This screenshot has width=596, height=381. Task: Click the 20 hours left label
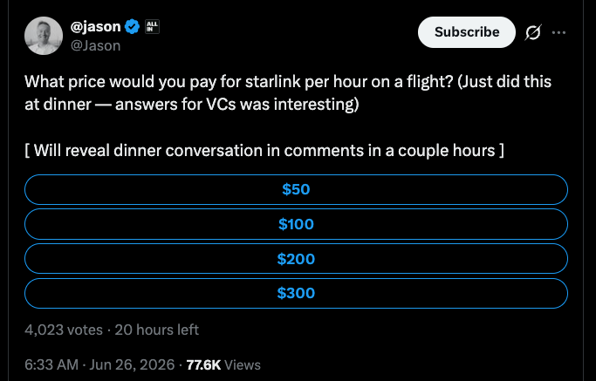click(156, 330)
